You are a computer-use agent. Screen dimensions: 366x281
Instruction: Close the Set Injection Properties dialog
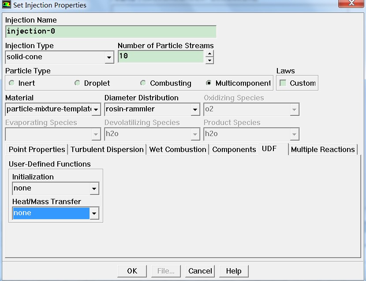click(351, 4)
